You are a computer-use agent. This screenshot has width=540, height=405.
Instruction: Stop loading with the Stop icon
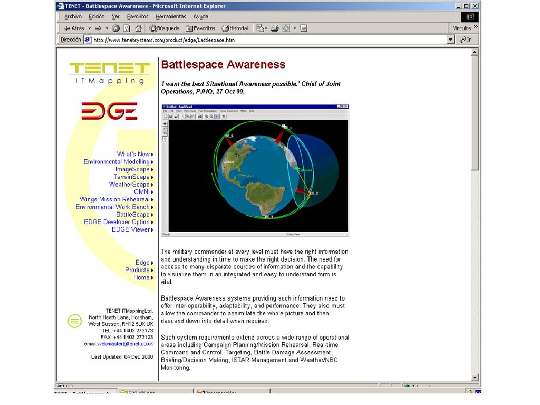(116, 28)
